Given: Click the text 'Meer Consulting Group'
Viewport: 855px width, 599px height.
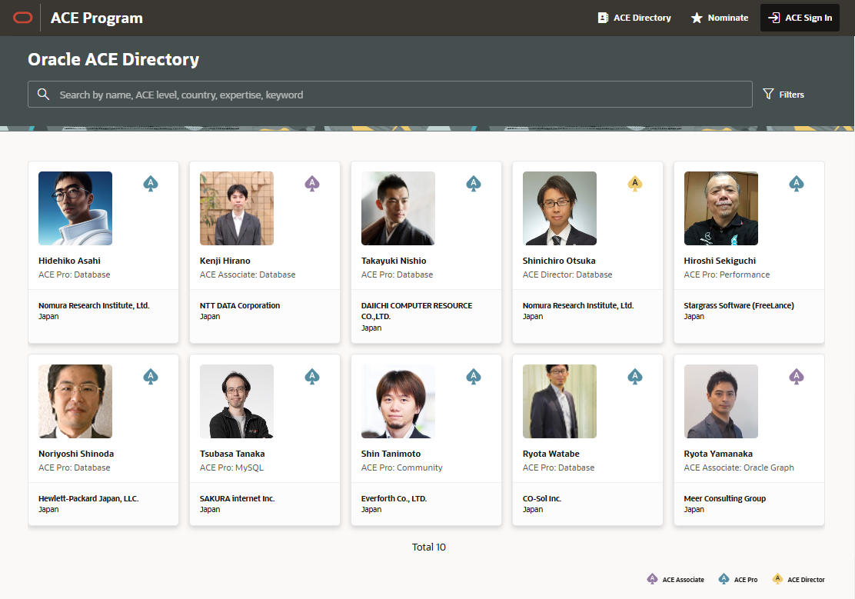Looking at the screenshot, I should [x=725, y=498].
